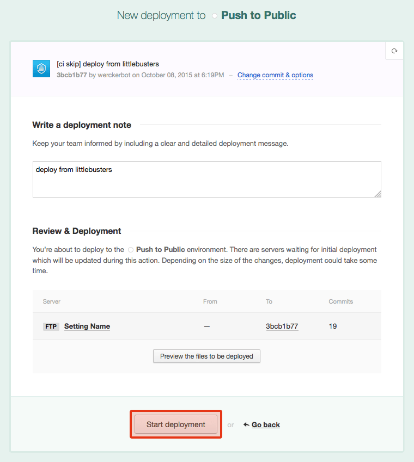Viewport: 414px width, 462px height.
Task: Click the refresh icon in top-right corner
Action: 394,51
